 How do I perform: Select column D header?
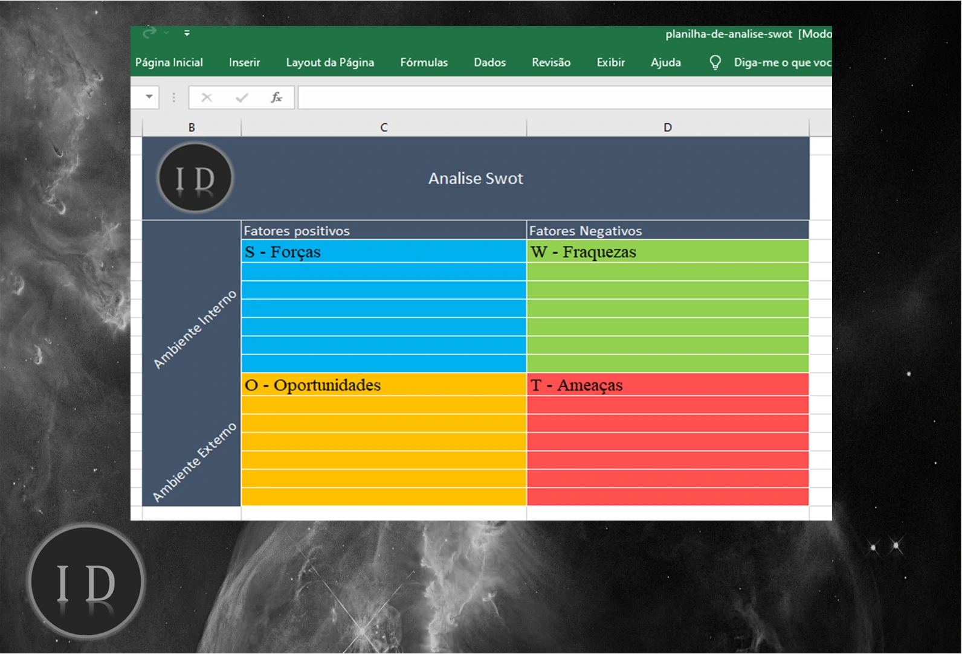click(x=668, y=127)
